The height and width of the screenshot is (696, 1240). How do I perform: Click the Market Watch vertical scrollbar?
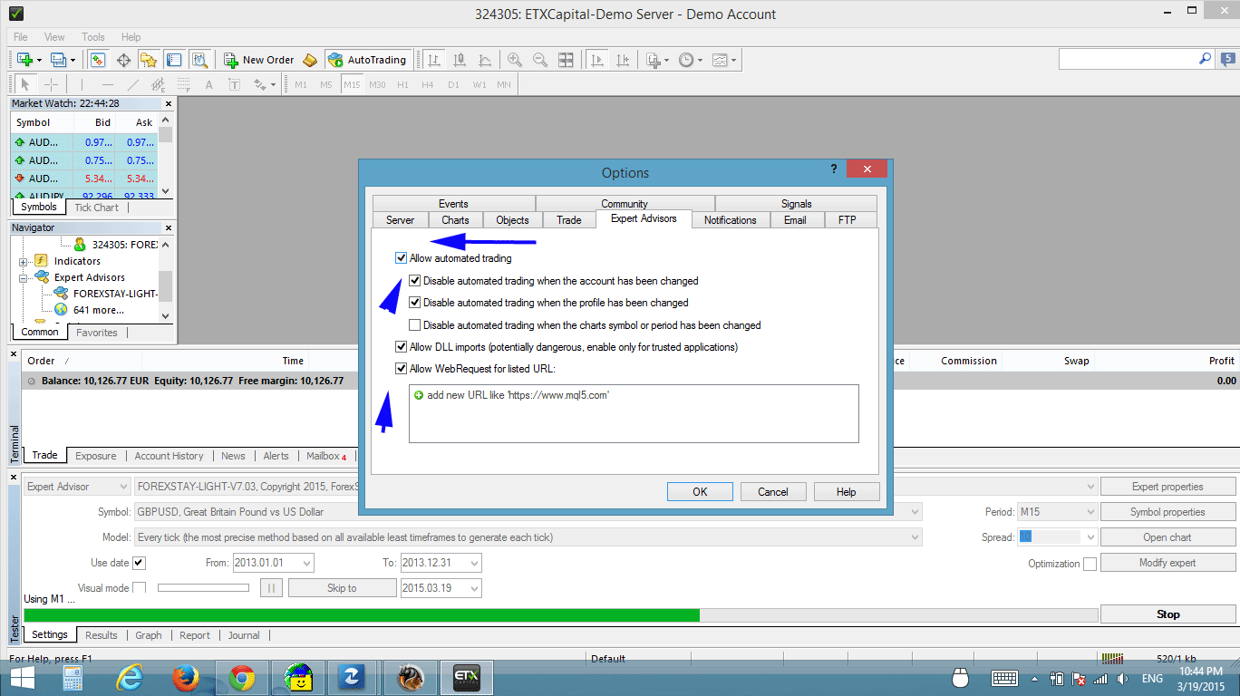[x=165, y=156]
